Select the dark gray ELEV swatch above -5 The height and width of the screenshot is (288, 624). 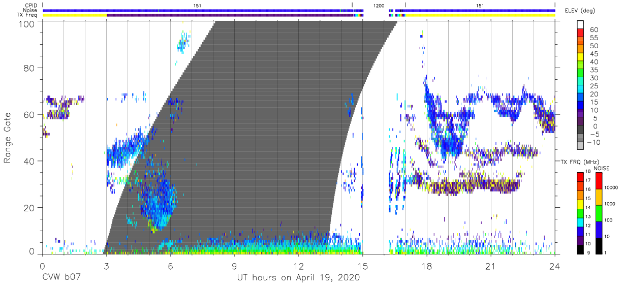(x=580, y=130)
